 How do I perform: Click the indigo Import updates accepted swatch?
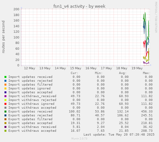click(5, 92)
